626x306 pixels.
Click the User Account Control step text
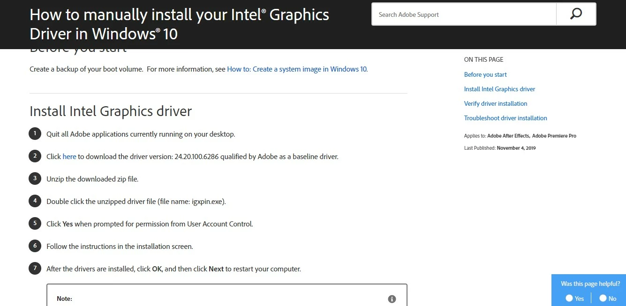click(x=150, y=224)
